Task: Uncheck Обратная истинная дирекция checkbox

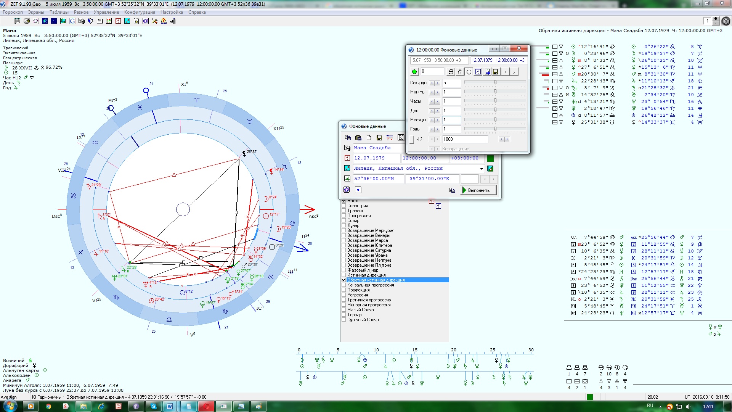Action: [x=344, y=280]
